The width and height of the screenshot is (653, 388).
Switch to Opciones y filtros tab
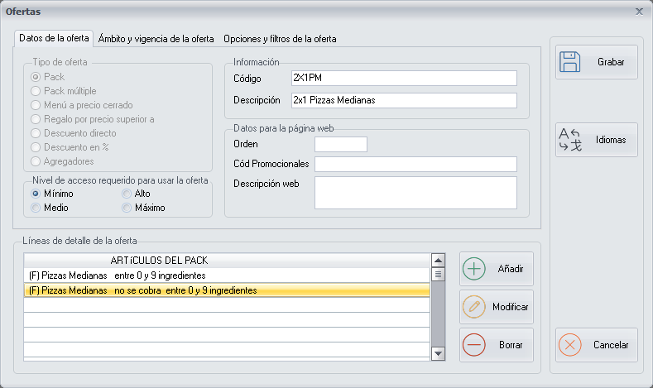tap(279, 39)
